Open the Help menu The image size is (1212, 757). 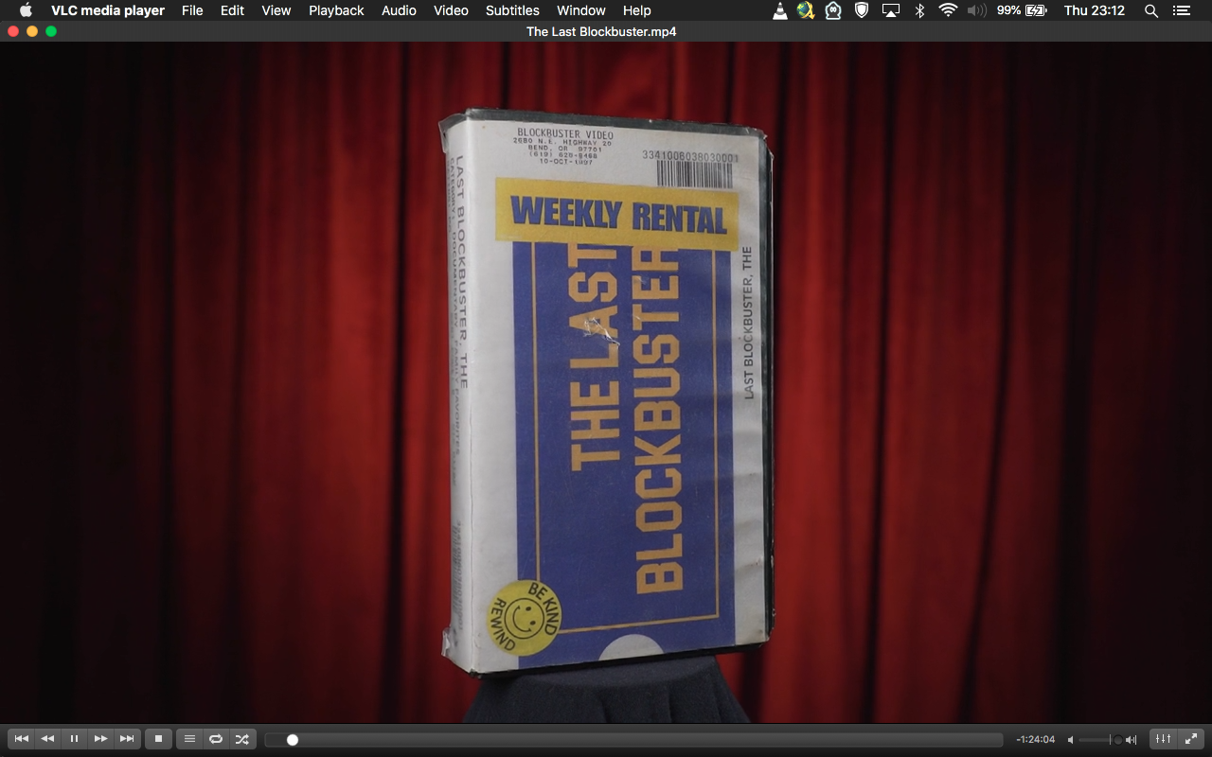(637, 10)
